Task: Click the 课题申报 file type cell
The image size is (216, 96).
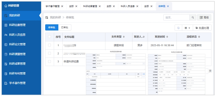Action: 119,45
